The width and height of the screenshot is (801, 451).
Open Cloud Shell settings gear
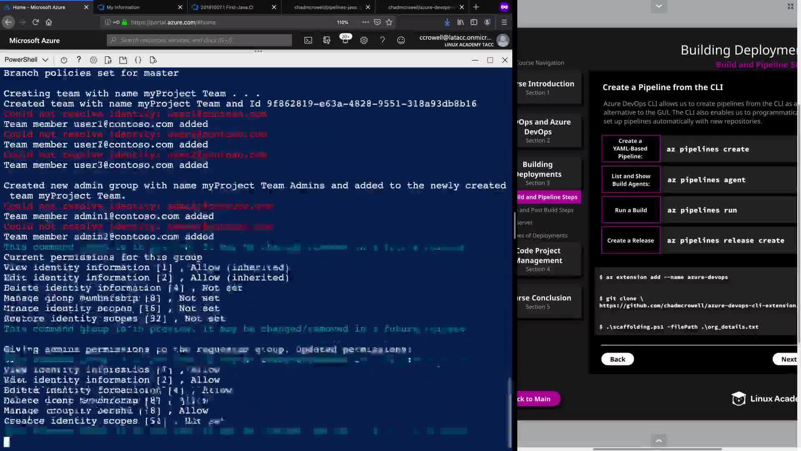tap(93, 60)
